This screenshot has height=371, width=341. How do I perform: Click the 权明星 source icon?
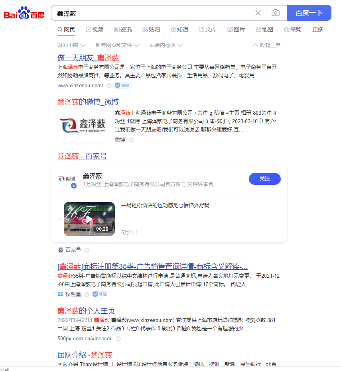61,294
